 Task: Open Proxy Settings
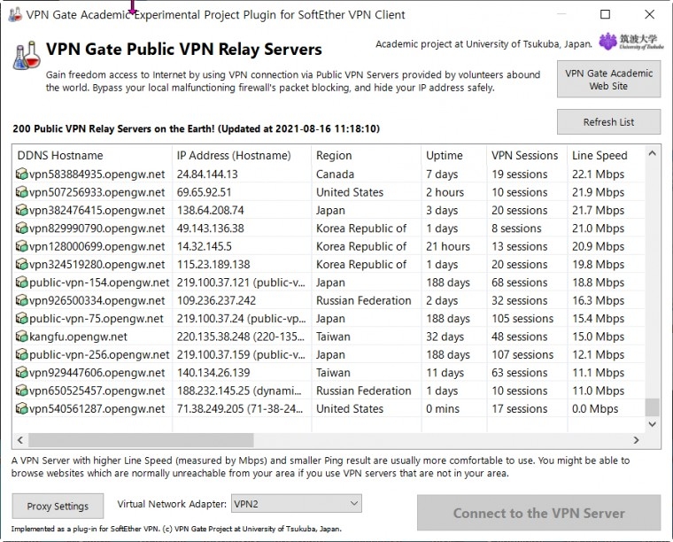click(58, 506)
